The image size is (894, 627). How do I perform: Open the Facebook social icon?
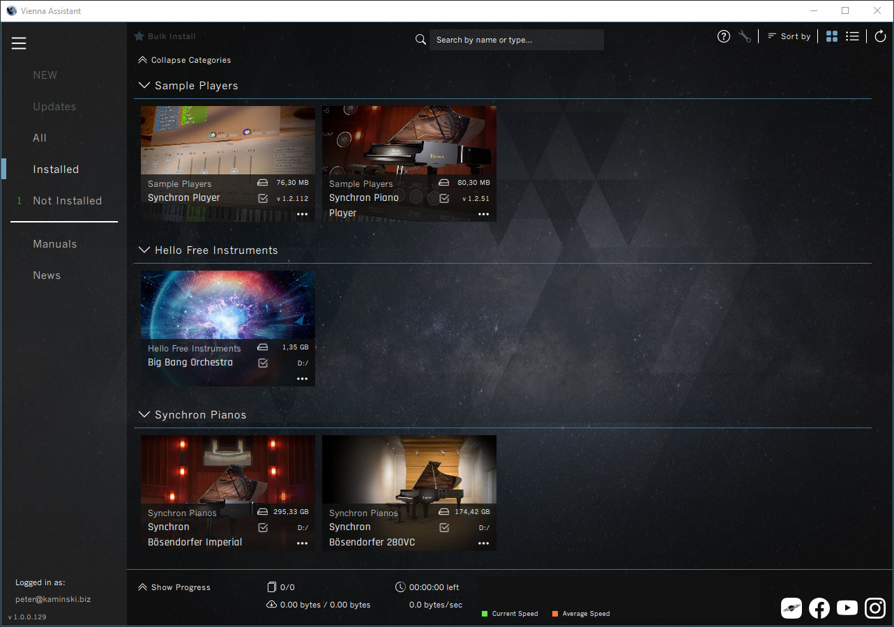[x=819, y=608]
